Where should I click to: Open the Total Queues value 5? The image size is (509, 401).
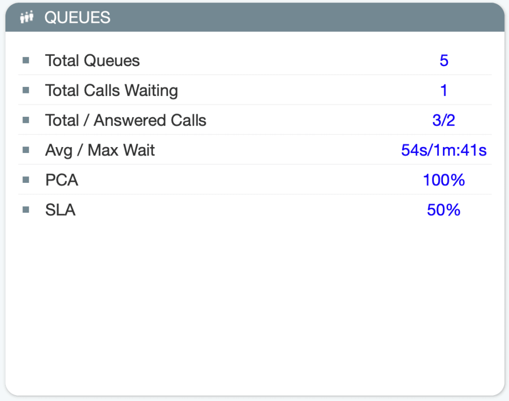coord(444,61)
